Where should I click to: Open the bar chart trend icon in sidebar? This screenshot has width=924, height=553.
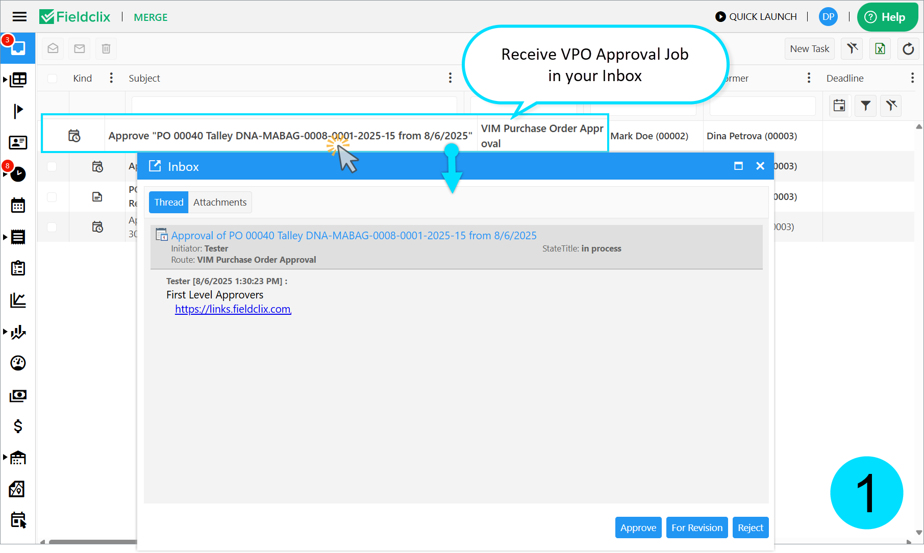pos(18,332)
